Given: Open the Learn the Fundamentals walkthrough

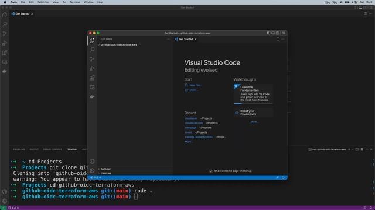Looking at the screenshot, I should 253,94.
